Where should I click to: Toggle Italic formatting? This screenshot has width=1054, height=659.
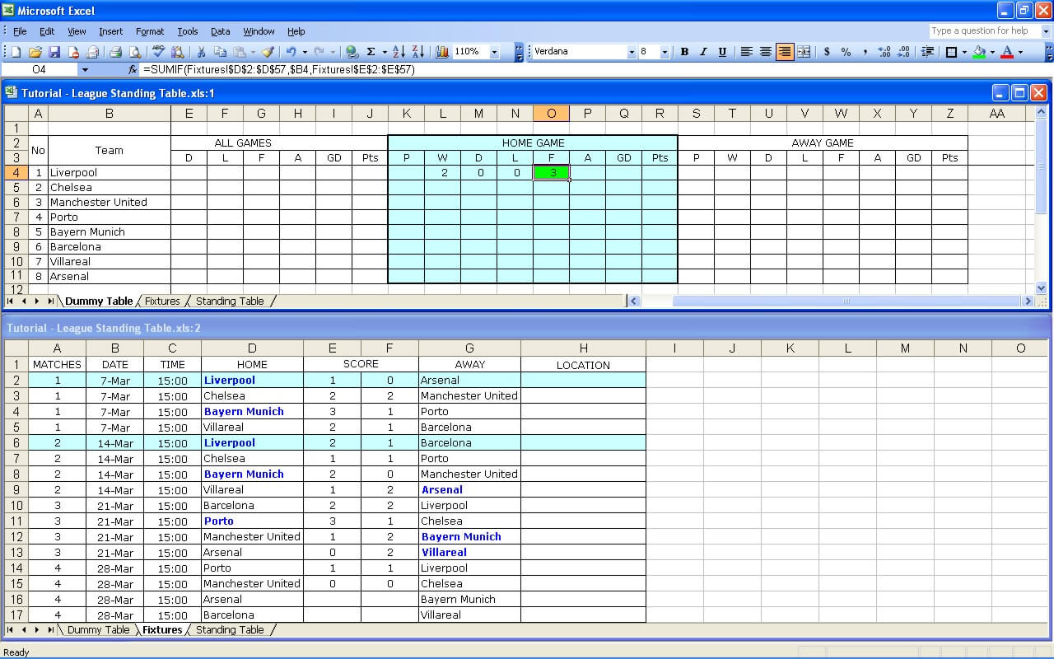[703, 52]
